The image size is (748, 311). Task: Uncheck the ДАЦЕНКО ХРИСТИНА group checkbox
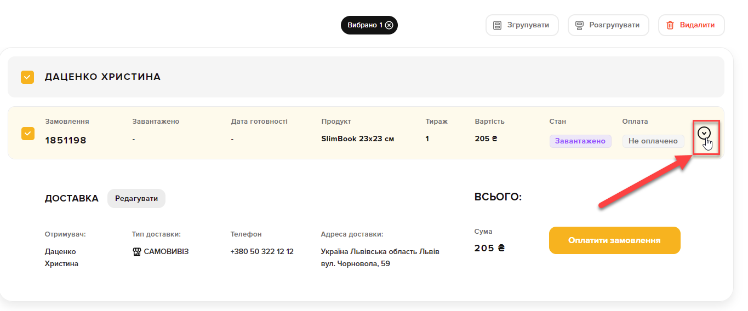[x=27, y=77]
